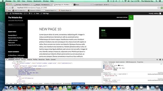Toggle the DevTools console drawer icon
163x91 pixels.
[157, 60]
